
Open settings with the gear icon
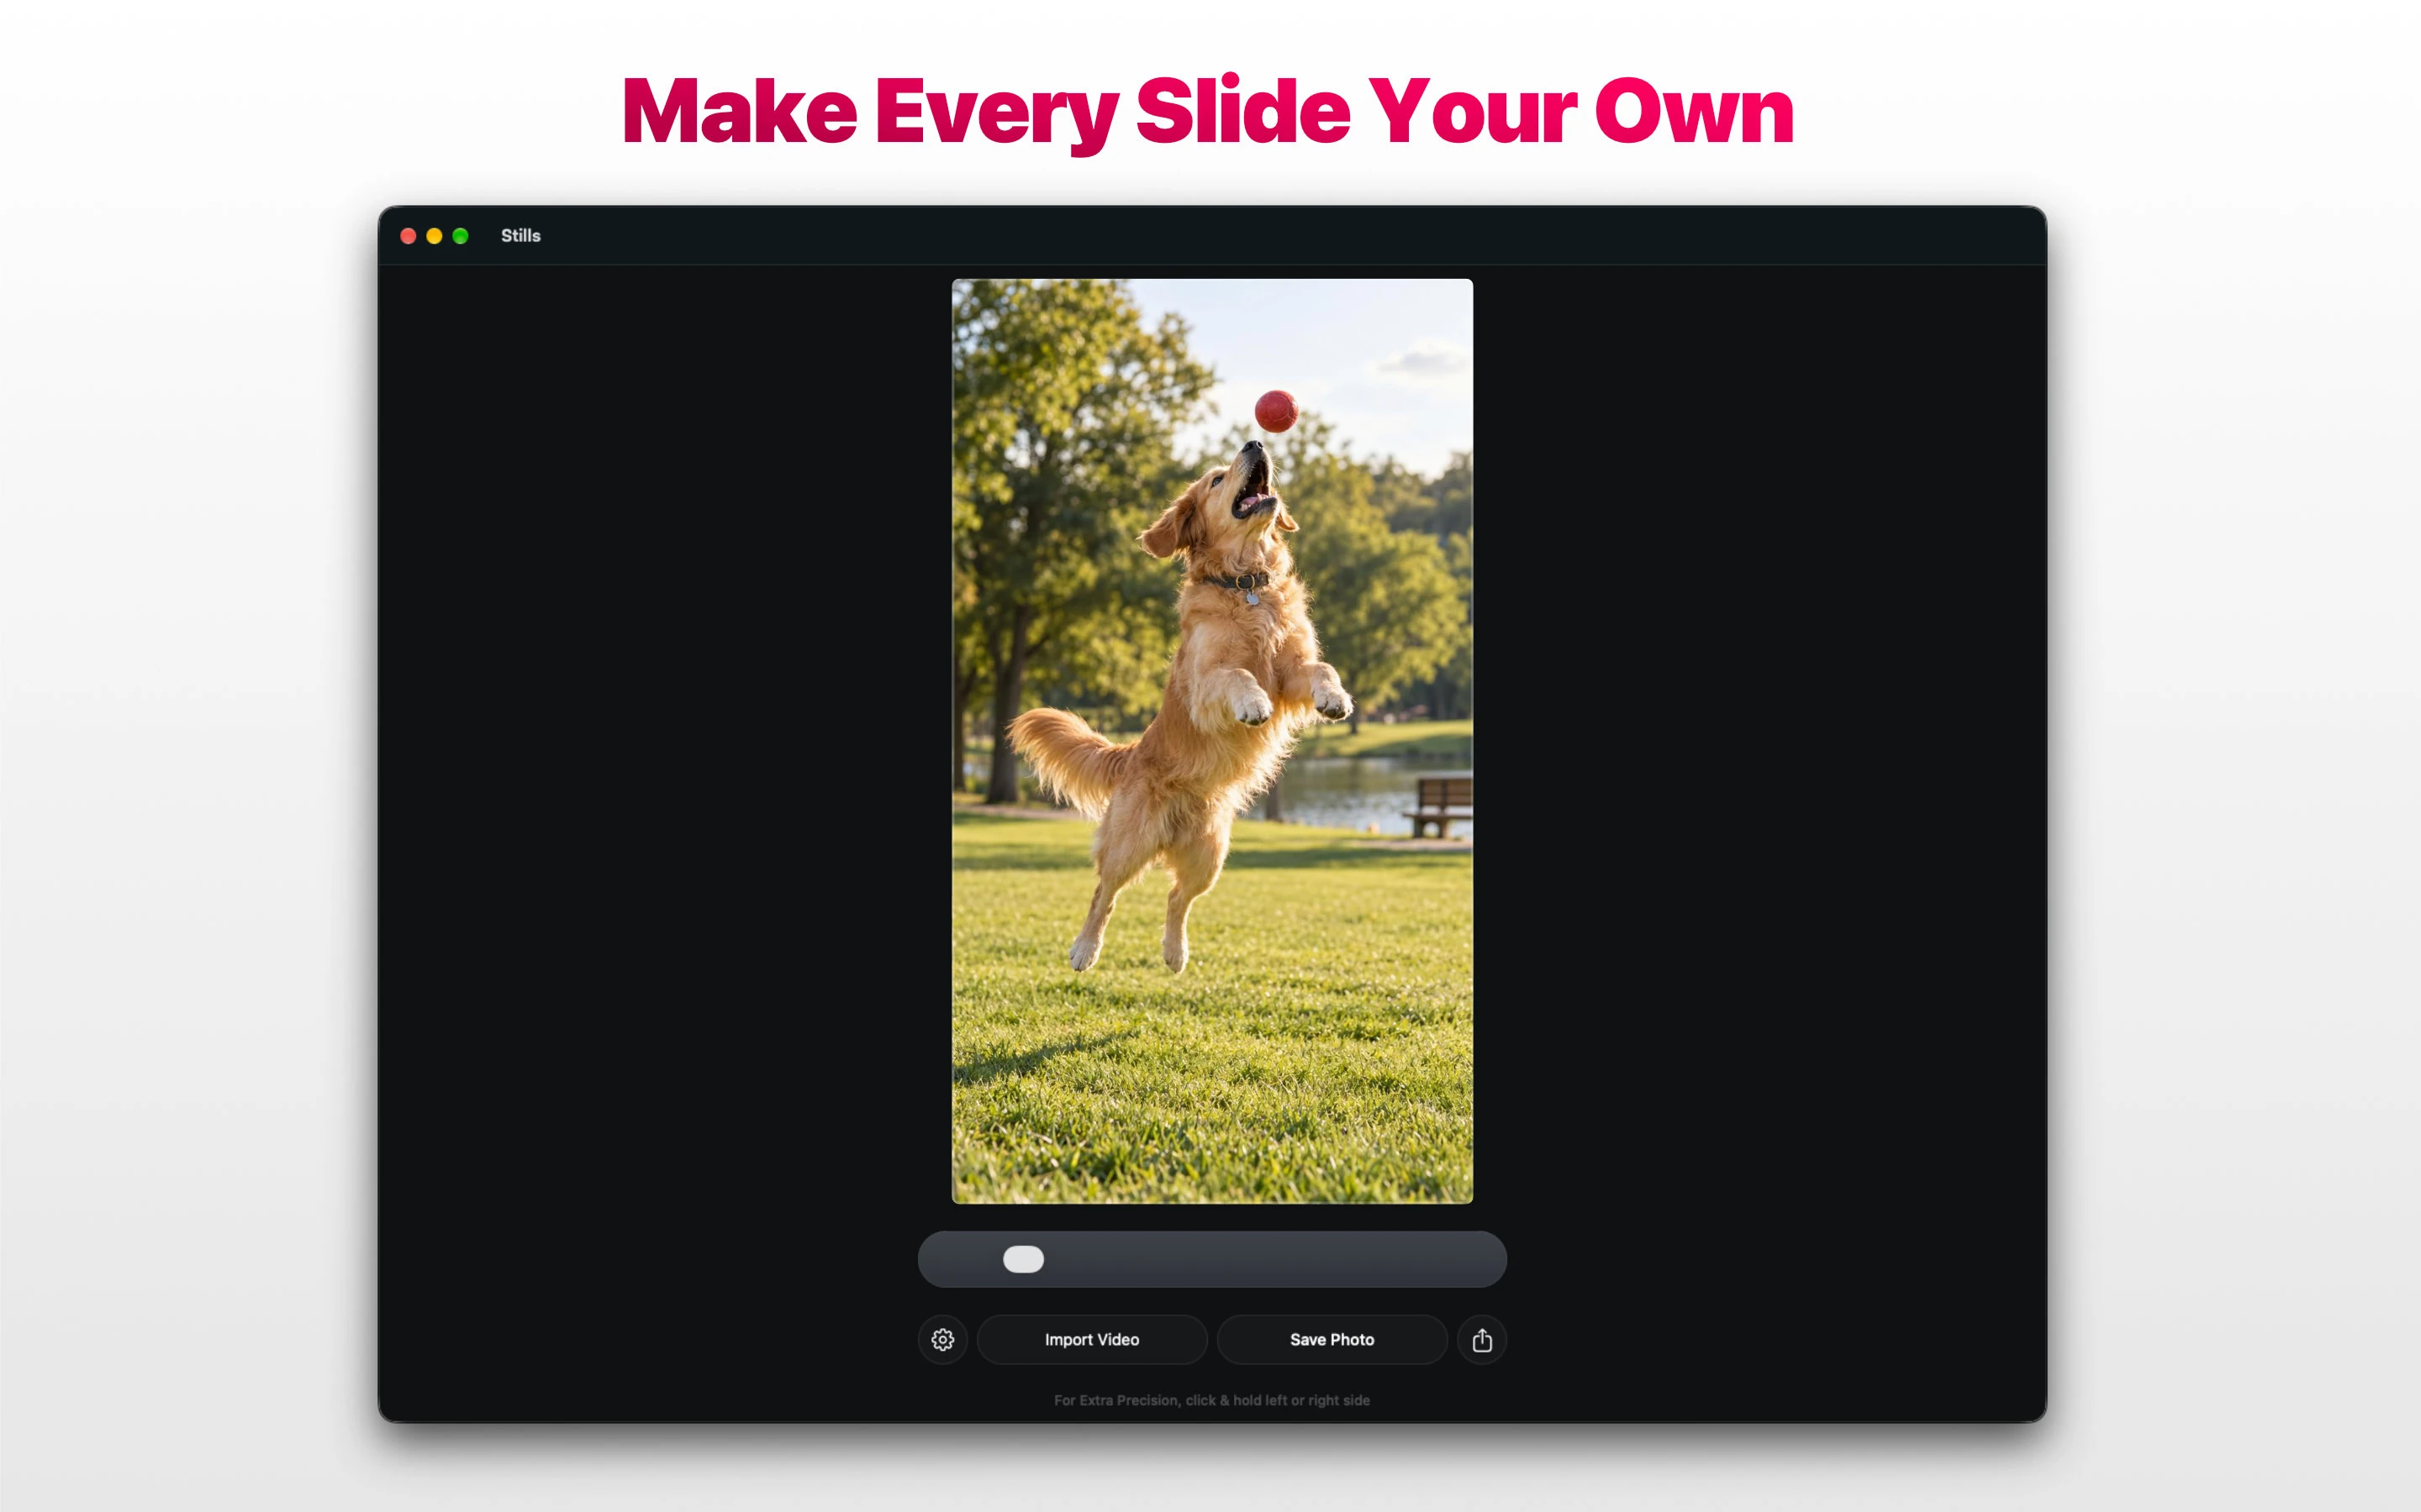pyautogui.click(x=942, y=1339)
